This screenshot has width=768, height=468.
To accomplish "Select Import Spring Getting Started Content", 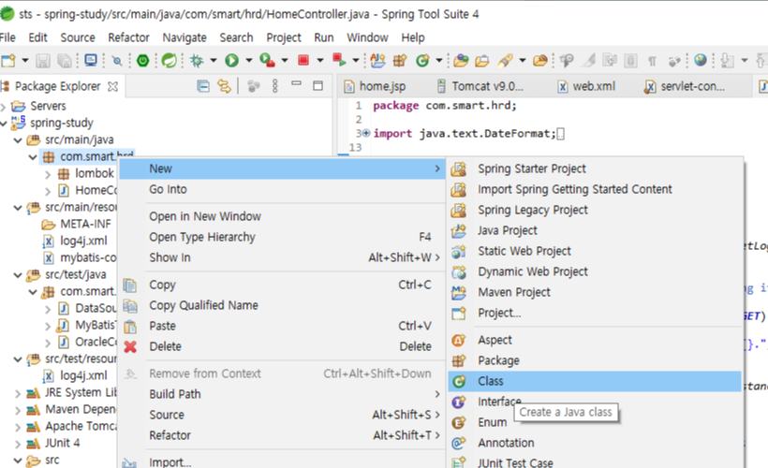I will coord(595,189).
